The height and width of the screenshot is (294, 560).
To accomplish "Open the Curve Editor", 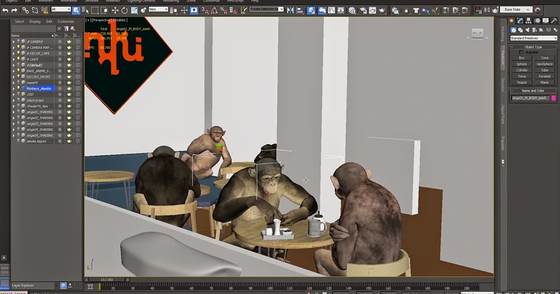I will (331, 10).
